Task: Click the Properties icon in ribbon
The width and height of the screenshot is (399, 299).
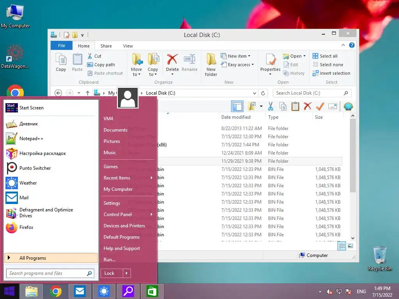Action: coord(270,60)
